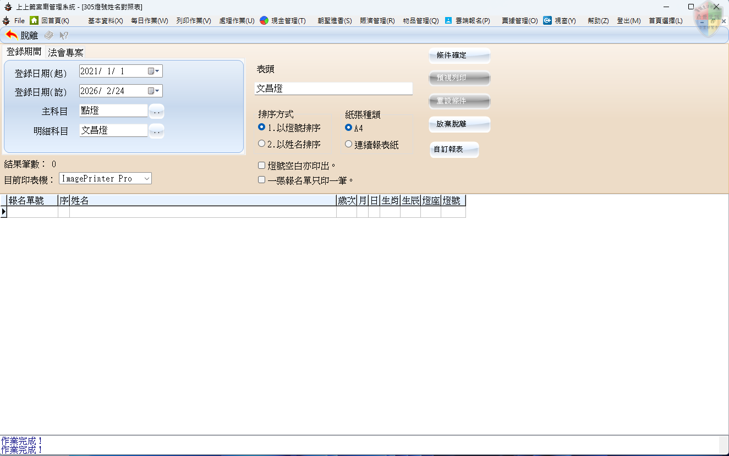This screenshot has height=456, width=729.
Task: Click the blue window icon beside 視窗
Action: 547,20
